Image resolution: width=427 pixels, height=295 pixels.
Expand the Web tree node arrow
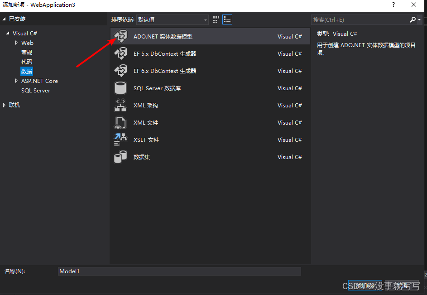point(16,43)
